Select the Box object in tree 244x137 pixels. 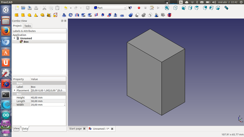(26, 42)
